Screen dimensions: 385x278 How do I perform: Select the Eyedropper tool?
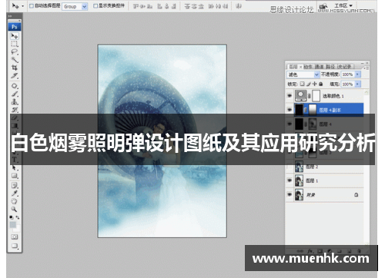15,194
